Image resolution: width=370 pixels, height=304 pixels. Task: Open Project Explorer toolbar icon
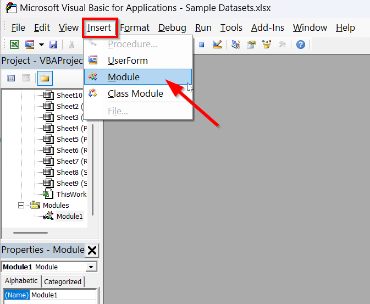tap(236, 45)
